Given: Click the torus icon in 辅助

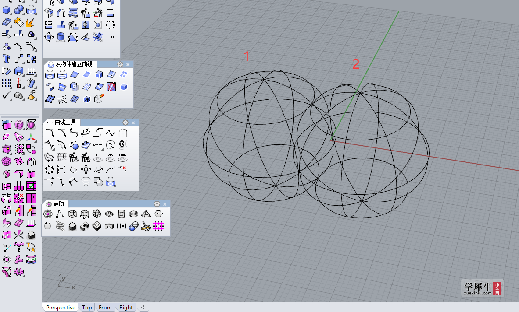Looking at the screenshot, I should point(134,214).
